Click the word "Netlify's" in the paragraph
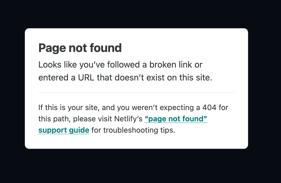The image size is (281, 183). [x=128, y=119]
